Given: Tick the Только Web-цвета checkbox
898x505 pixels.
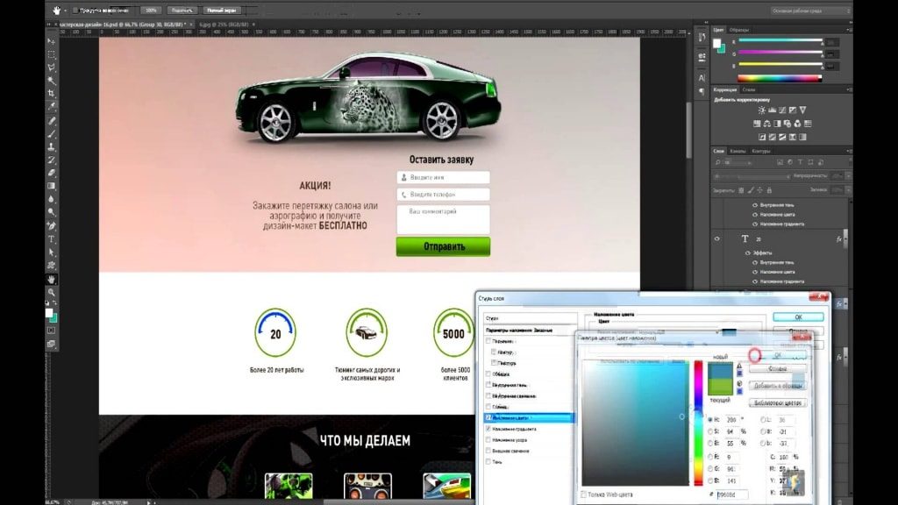Looking at the screenshot, I should 585,495.
